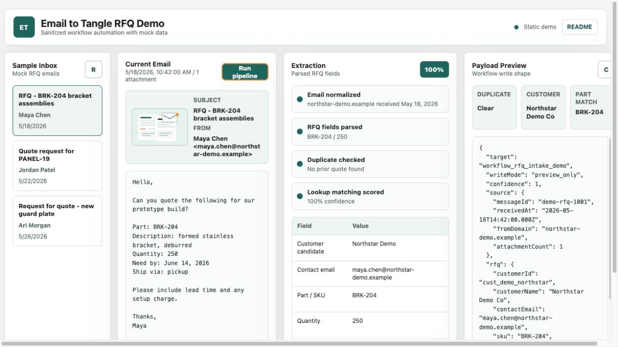
Task: Click the Quantity field cell
Action: coord(319,325)
